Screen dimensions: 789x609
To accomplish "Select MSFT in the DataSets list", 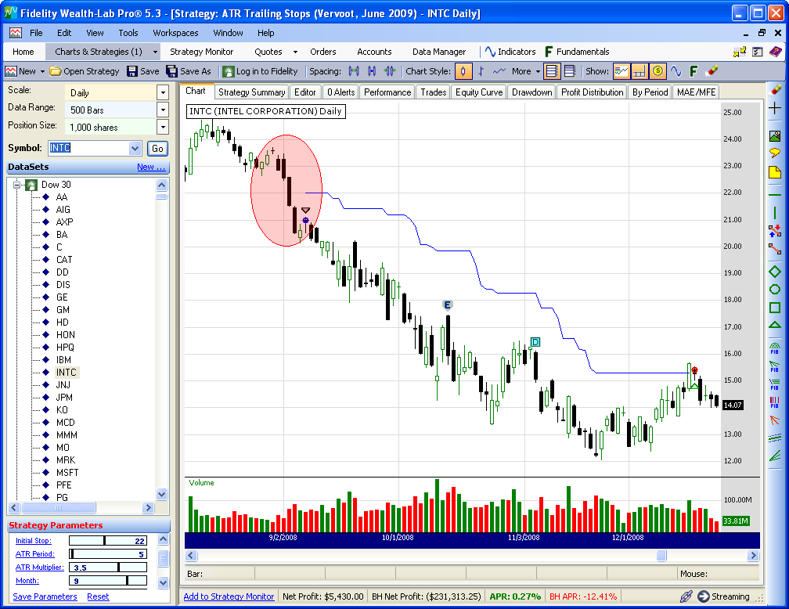I will coord(66,473).
